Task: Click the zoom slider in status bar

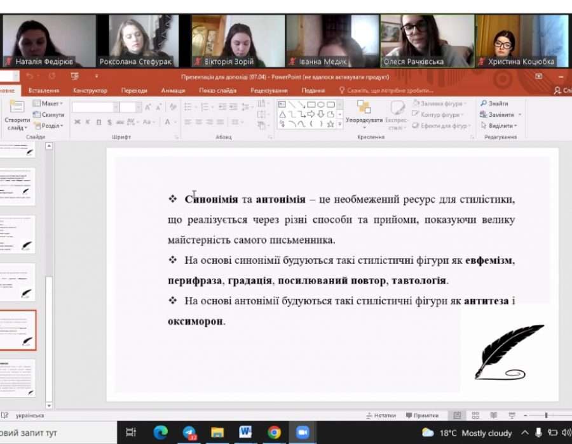Action: (x=547, y=415)
